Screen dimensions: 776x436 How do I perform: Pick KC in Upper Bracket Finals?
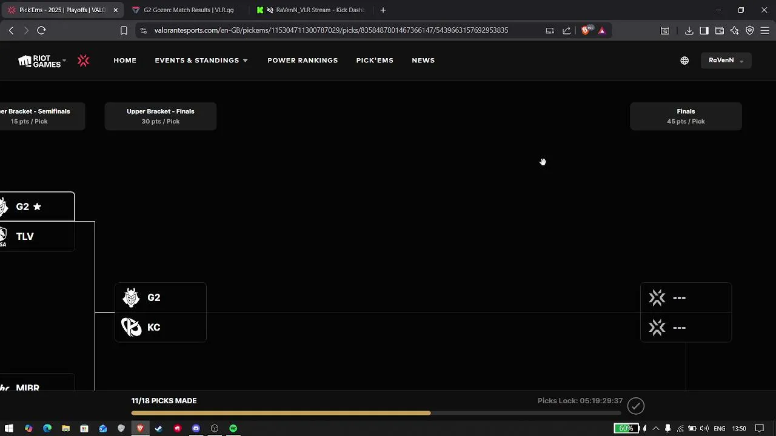[161, 327]
